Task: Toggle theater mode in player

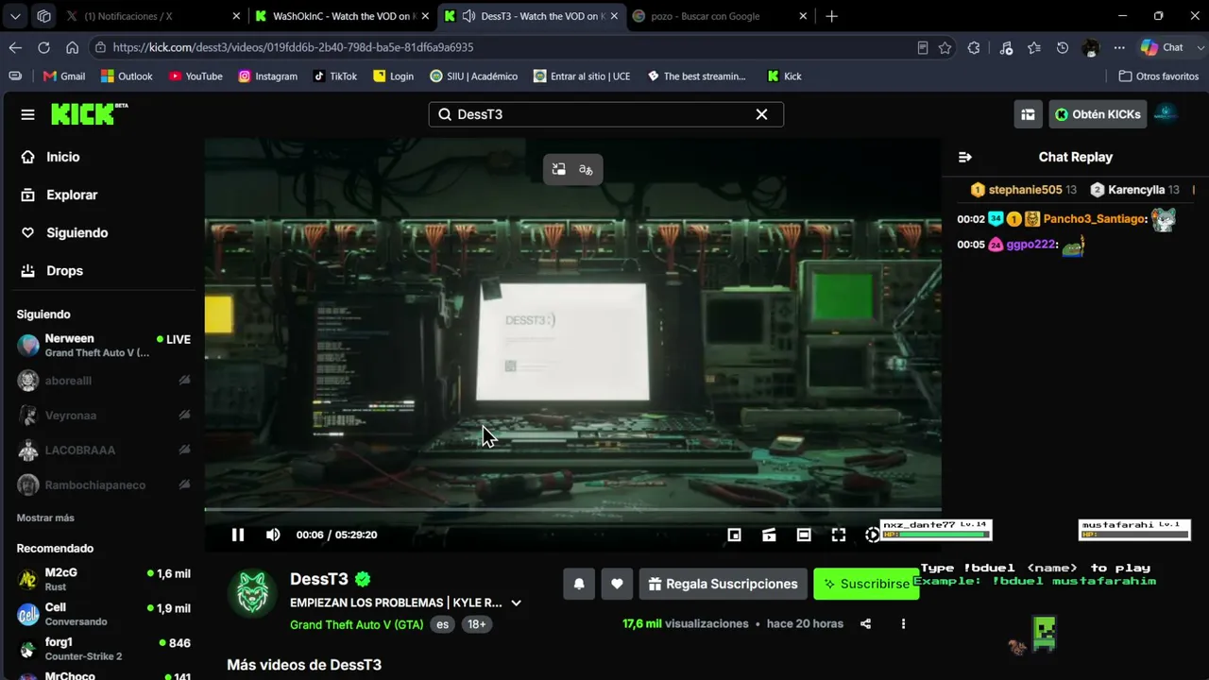Action: coord(804,535)
